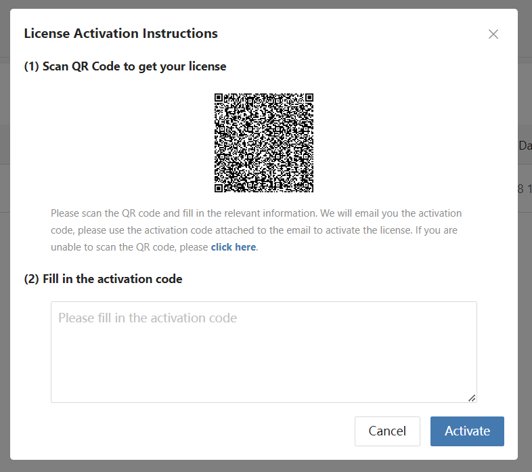Click the license QR code image
532x472 pixels.
[x=264, y=143]
